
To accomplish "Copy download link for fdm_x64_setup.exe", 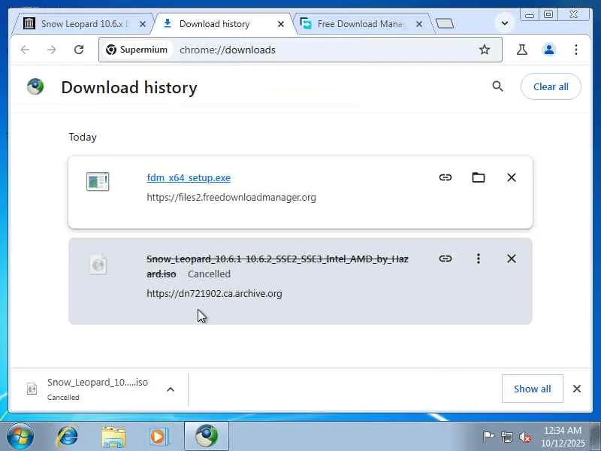I will (445, 177).
